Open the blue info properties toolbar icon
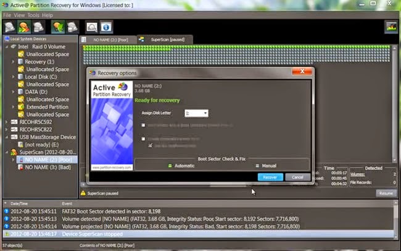 click(x=106, y=27)
